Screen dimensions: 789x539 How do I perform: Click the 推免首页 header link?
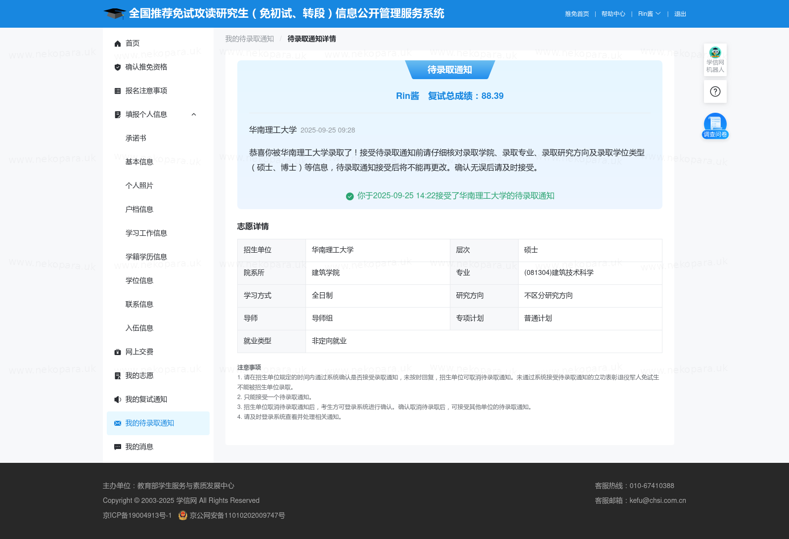tap(577, 14)
